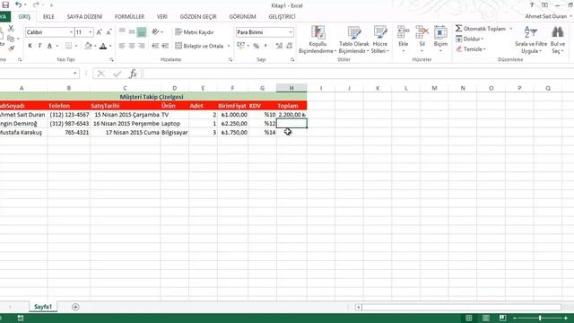
Task: Expand the Birleştir ve Ortala arrow
Action: coord(229,46)
